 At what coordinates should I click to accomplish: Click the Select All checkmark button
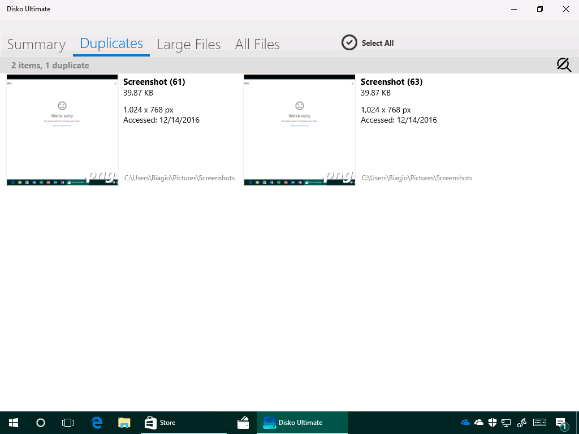pyautogui.click(x=349, y=43)
